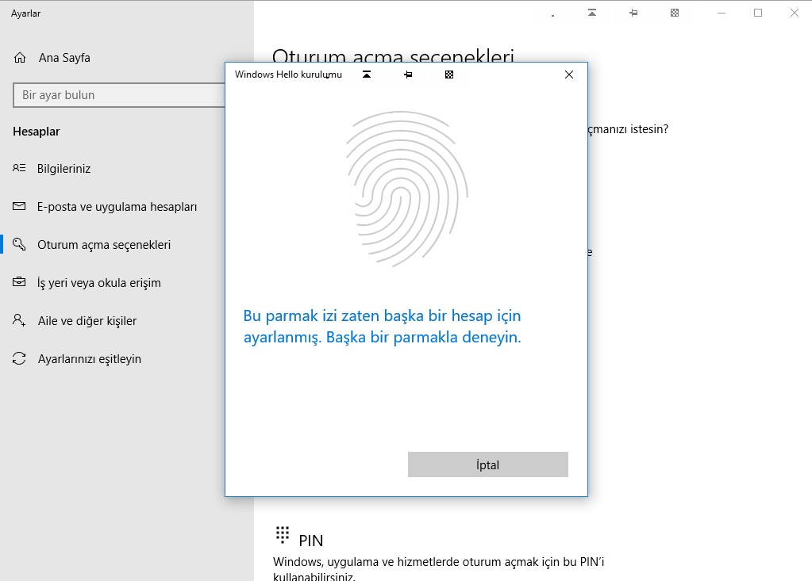The image size is (812, 581).
Task: Click checkered icon in Windows Hello dialog title bar
Action: click(449, 75)
